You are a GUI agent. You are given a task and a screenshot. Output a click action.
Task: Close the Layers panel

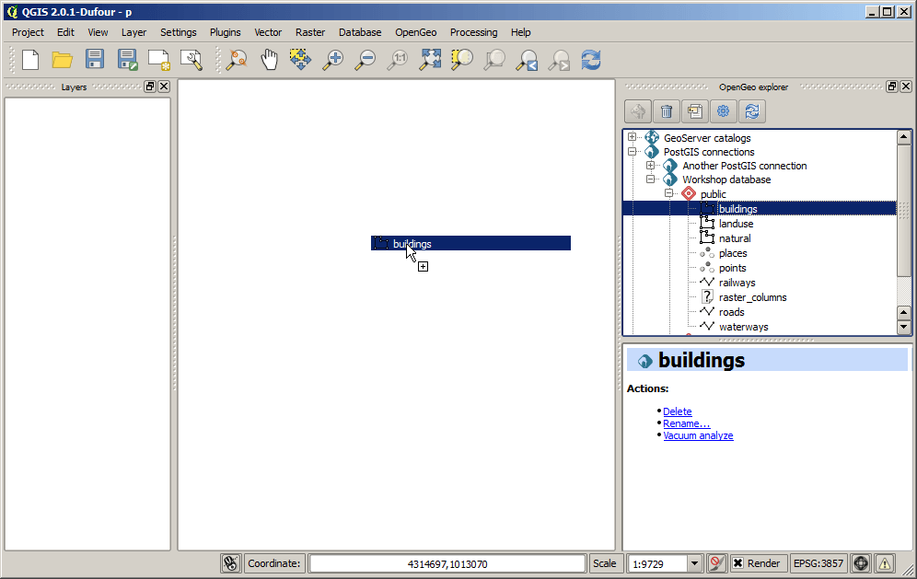click(164, 87)
